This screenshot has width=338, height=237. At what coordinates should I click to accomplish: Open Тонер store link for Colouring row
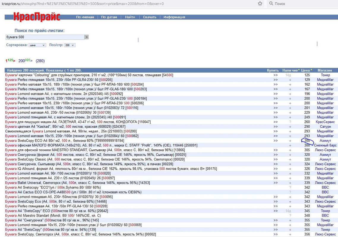(x=325, y=75)
